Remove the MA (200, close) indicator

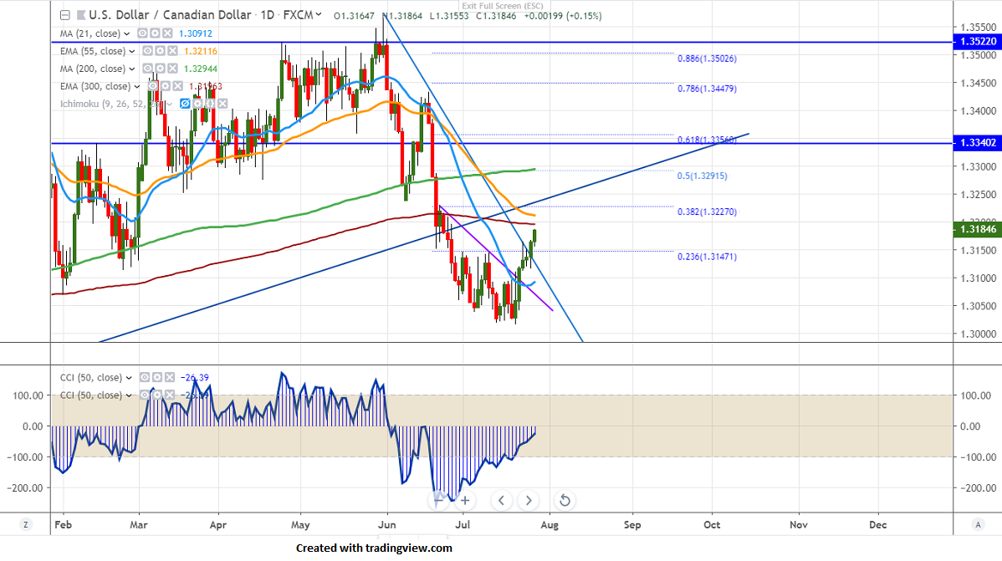172,69
